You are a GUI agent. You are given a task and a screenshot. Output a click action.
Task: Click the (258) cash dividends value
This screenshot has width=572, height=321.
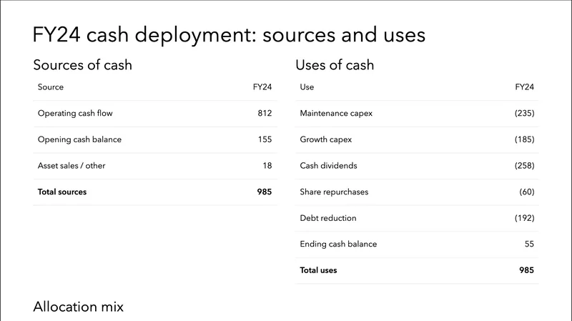pos(524,166)
